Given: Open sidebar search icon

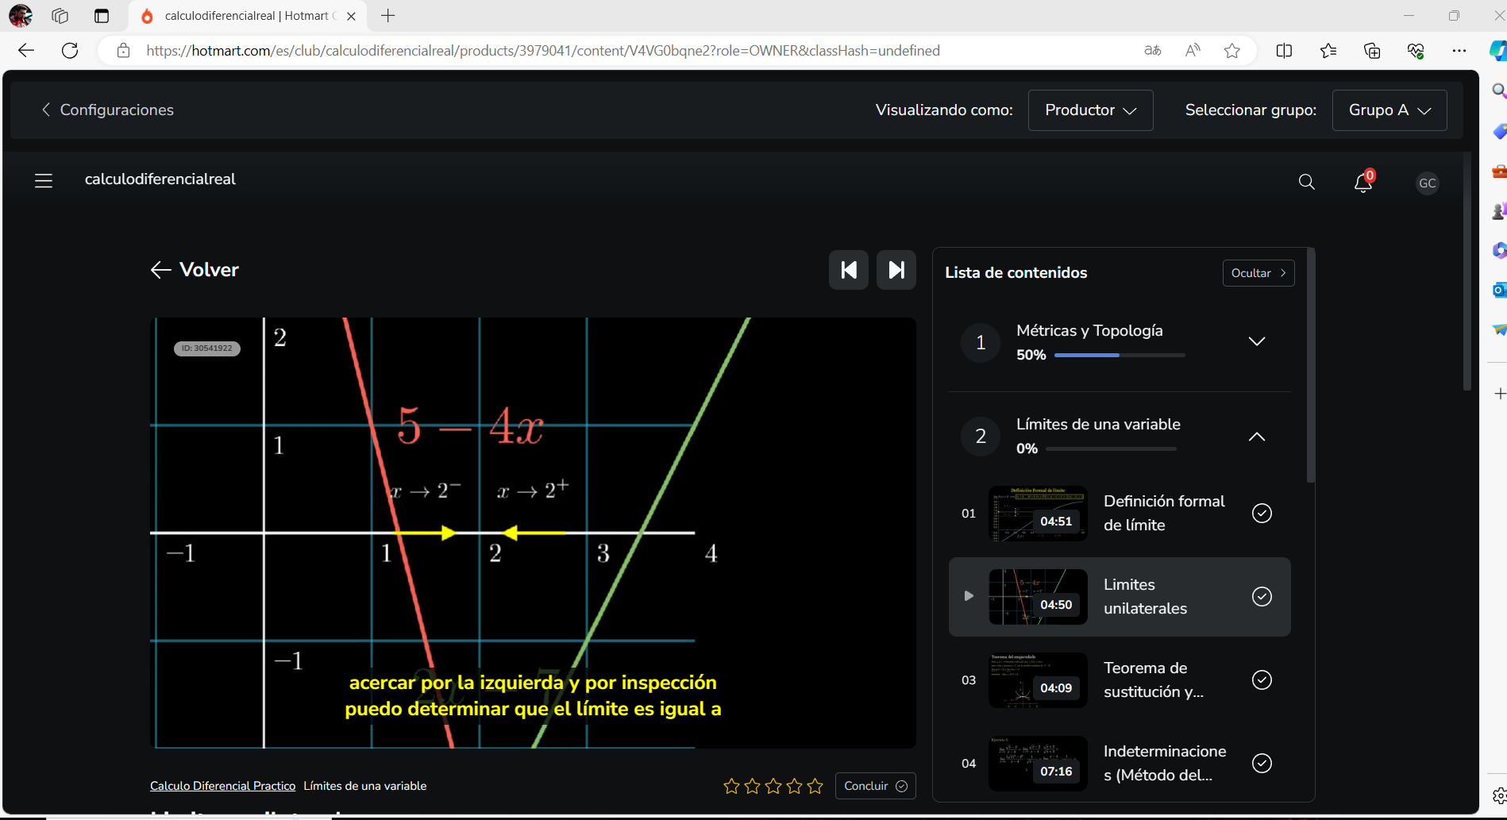Looking at the screenshot, I should coord(1499,90).
